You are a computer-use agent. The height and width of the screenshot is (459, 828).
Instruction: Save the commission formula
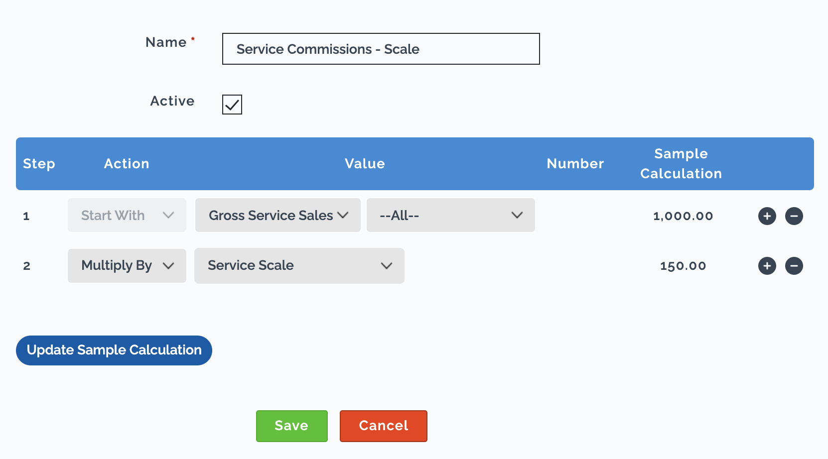point(292,426)
